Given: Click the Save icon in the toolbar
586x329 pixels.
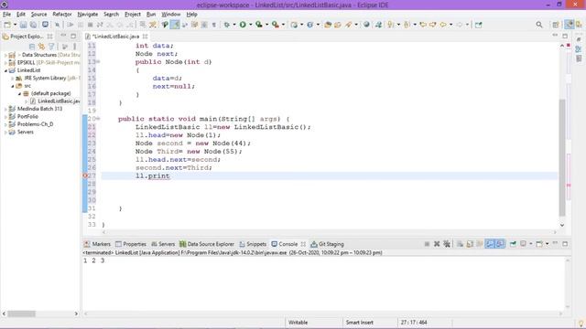Looking at the screenshot, I should pyautogui.click(x=23, y=25).
